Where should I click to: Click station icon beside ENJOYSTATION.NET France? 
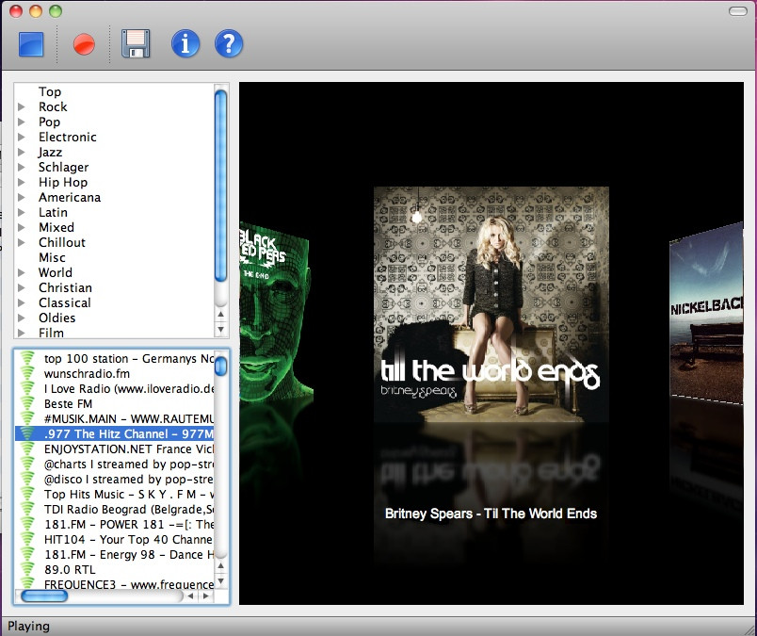27,449
